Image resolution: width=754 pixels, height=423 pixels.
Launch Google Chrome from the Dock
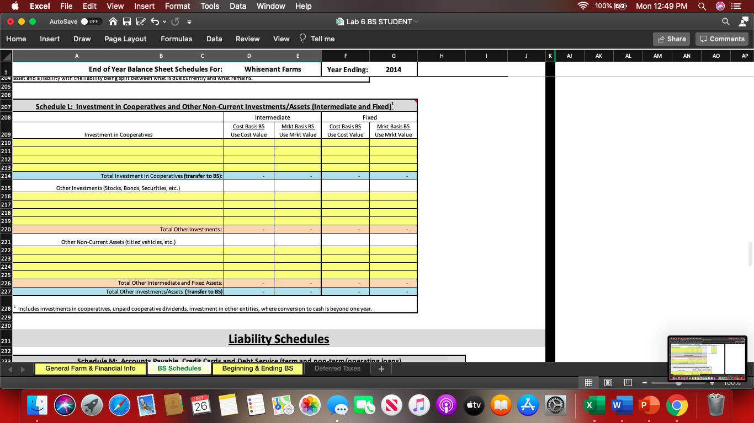pos(677,405)
